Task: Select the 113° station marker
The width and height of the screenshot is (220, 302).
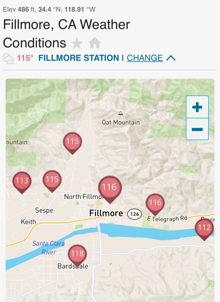Action: 22,181
